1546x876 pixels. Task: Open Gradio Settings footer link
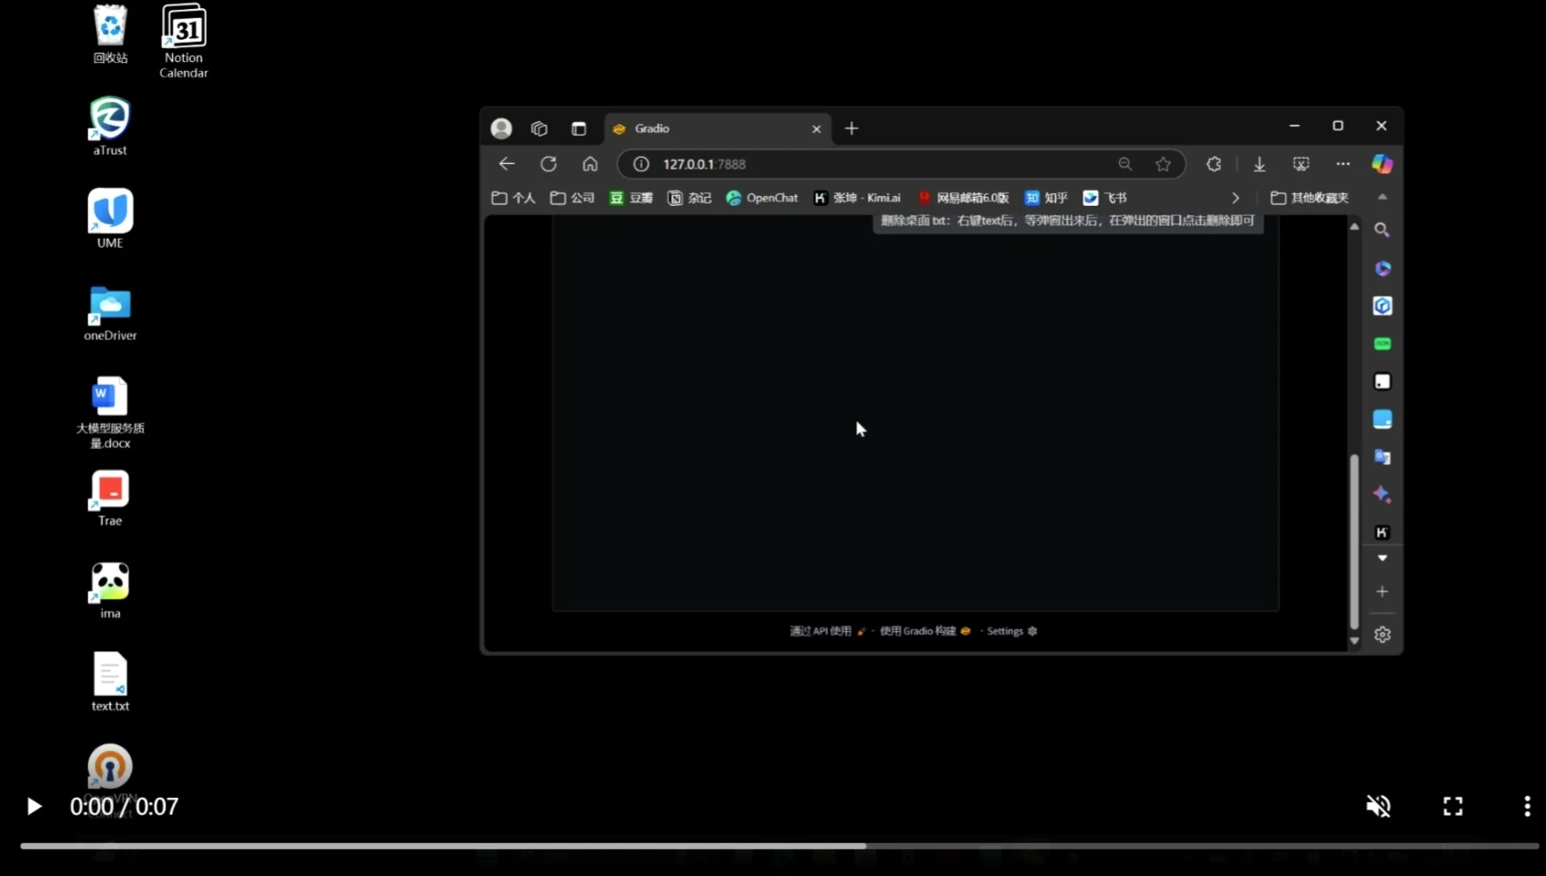1012,631
